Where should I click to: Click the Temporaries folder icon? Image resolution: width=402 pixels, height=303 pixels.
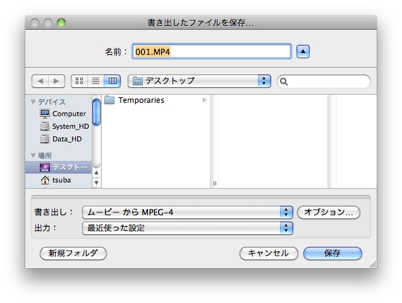point(109,100)
